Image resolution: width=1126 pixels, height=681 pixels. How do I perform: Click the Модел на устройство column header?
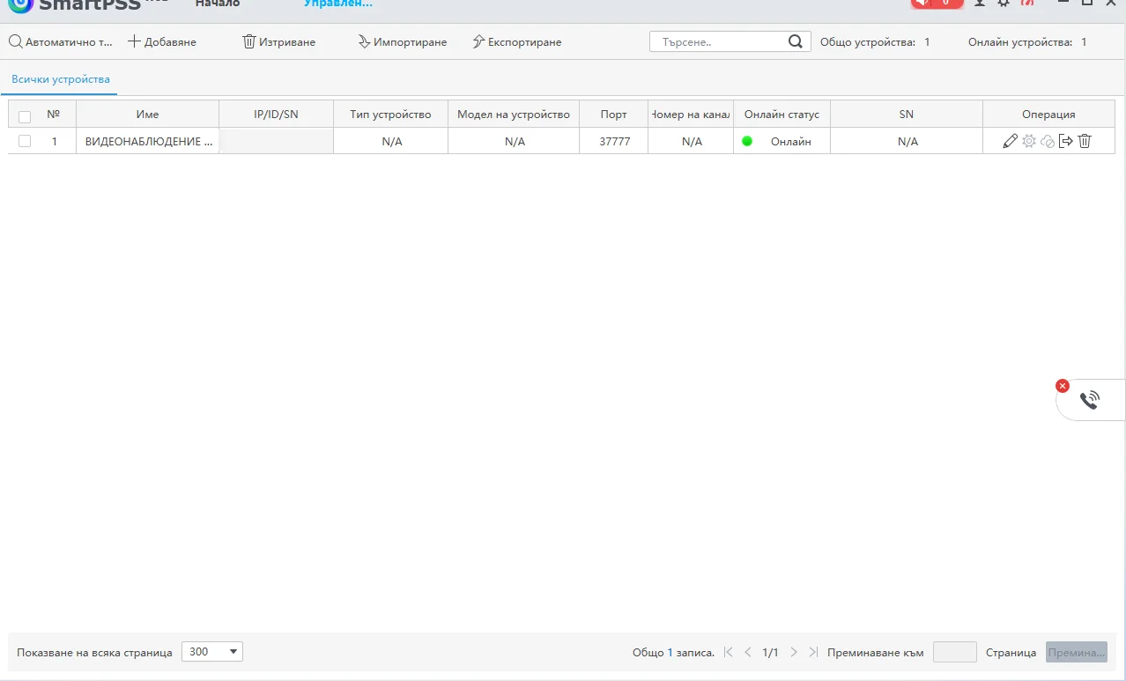[x=514, y=115]
